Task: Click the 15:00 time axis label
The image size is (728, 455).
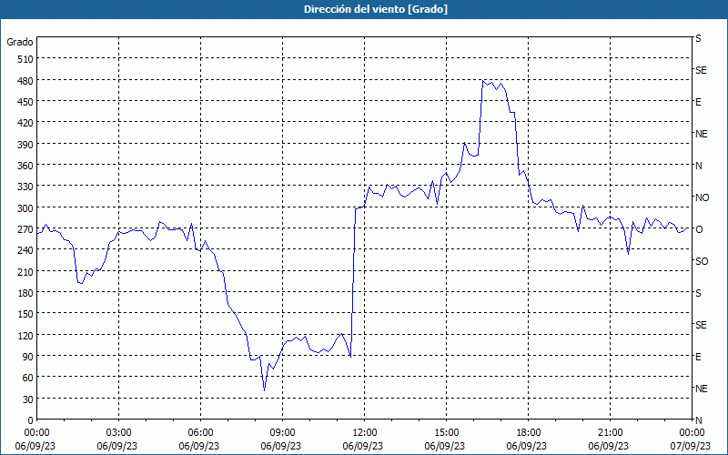Action: (x=446, y=433)
